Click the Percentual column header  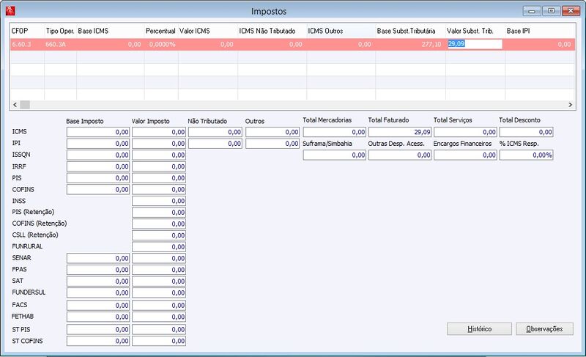161,31
